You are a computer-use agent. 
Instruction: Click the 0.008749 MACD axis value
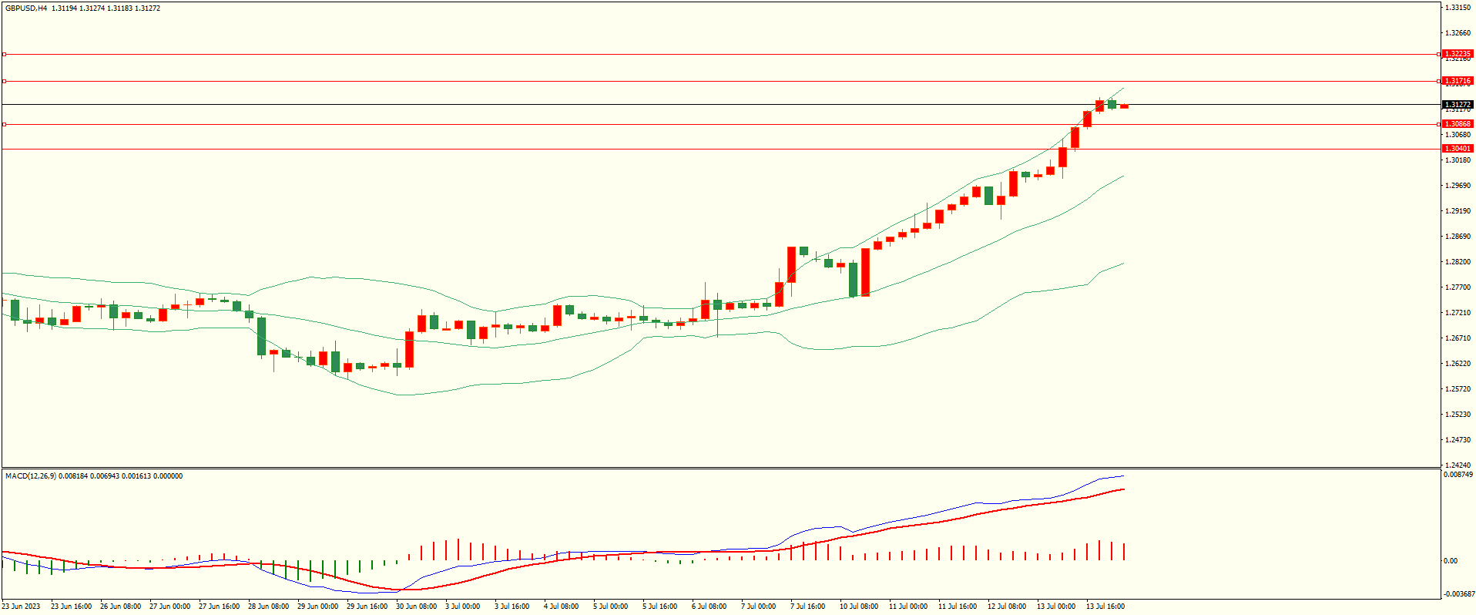pyautogui.click(x=1458, y=475)
